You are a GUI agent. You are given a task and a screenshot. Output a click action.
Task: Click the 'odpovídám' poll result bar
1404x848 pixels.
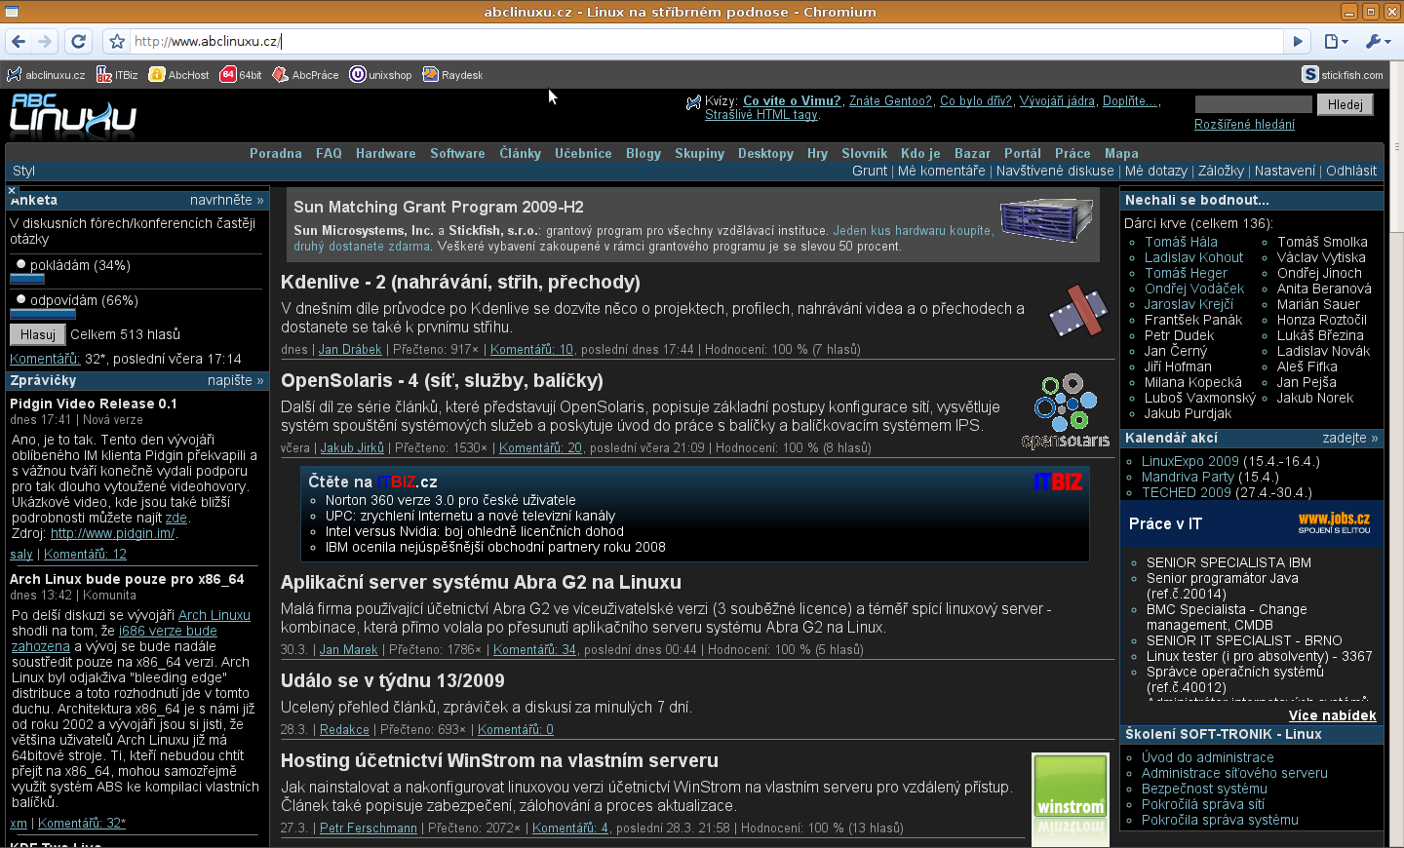[43, 314]
